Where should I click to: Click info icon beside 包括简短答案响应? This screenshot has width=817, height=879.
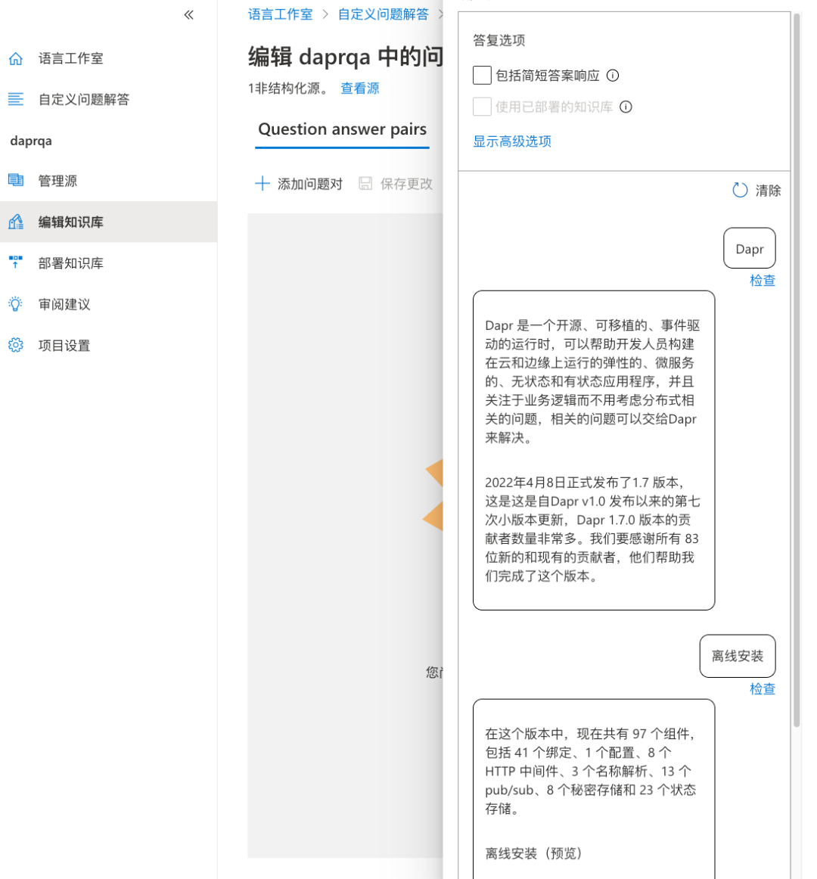613,75
